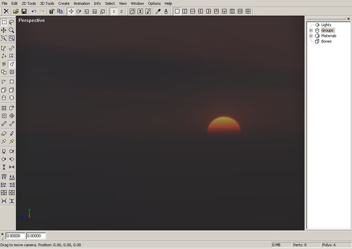352x249 pixels.
Task: Click the clockwise rotate arrow icon in left toolbar
Action: 4,159
